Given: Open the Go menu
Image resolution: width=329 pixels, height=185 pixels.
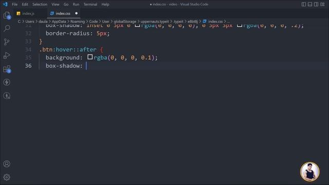Looking at the screenshot, I should coord(66,4).
